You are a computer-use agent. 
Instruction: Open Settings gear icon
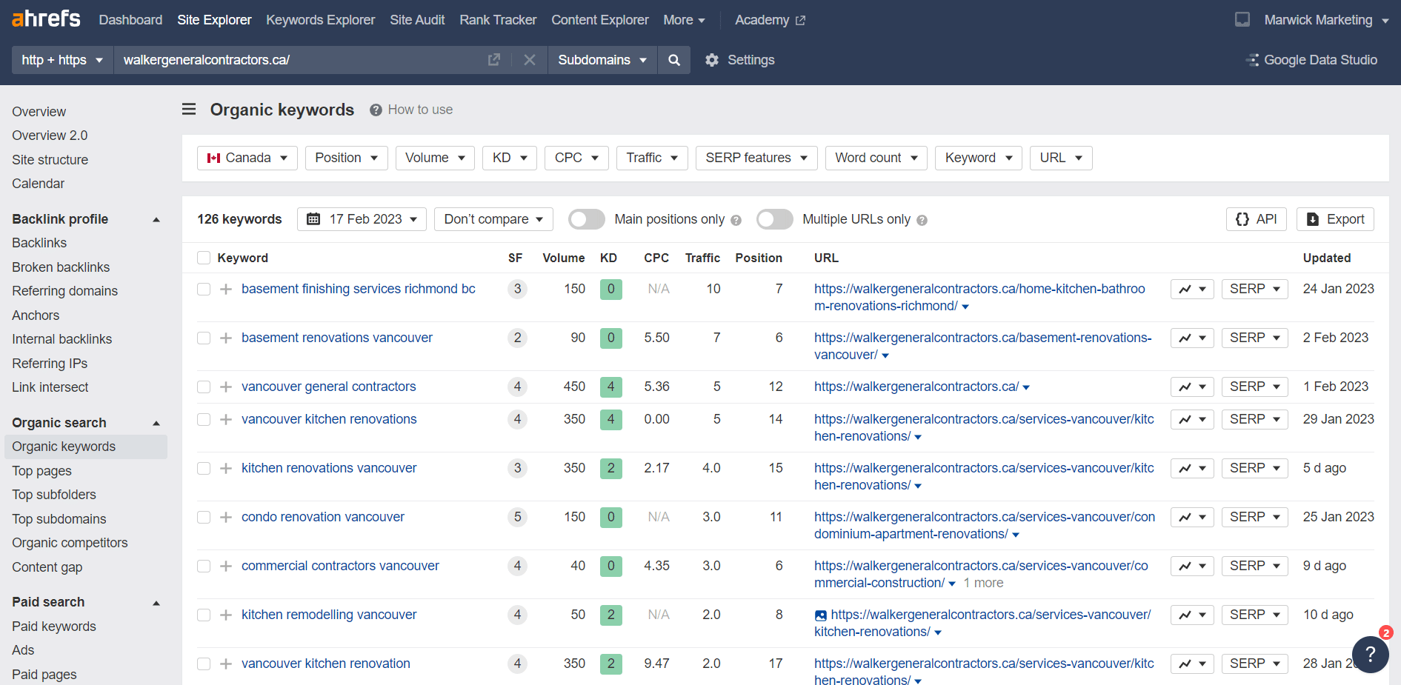pos(712,60)
